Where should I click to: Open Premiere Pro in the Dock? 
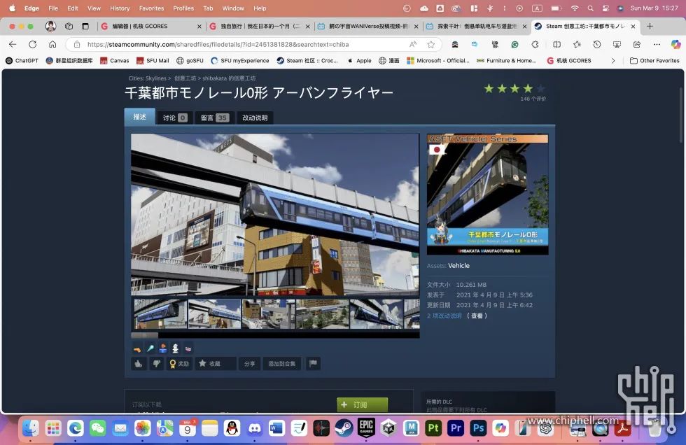point(456,428)
